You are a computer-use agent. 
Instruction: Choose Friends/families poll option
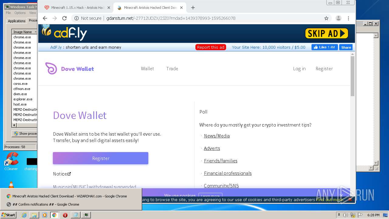point(221,161)
